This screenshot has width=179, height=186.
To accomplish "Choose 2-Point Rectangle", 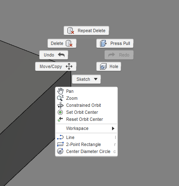I will click(x=86, y=144).
